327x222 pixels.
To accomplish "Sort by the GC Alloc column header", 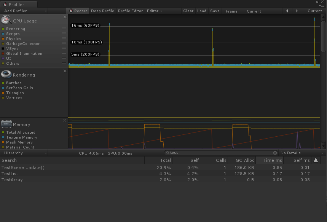I will click(x=242, y=160).
